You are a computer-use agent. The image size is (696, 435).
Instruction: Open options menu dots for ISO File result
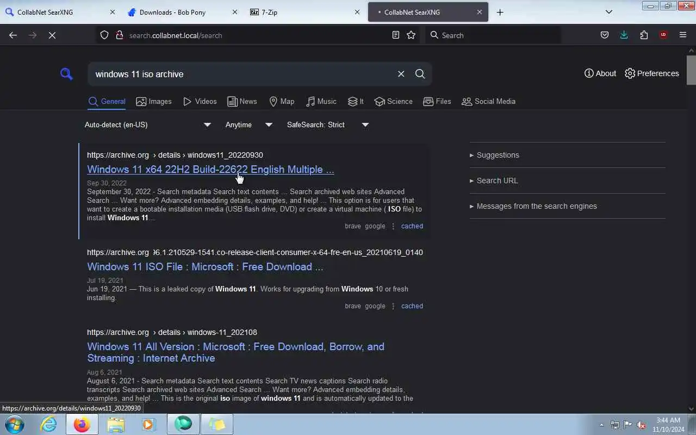point(393,306)
